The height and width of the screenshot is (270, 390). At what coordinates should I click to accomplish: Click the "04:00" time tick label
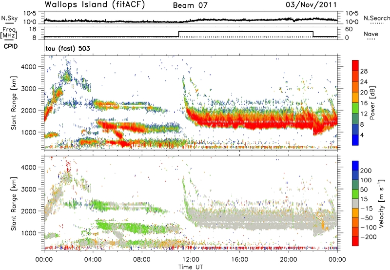click(x=93, y=260)
